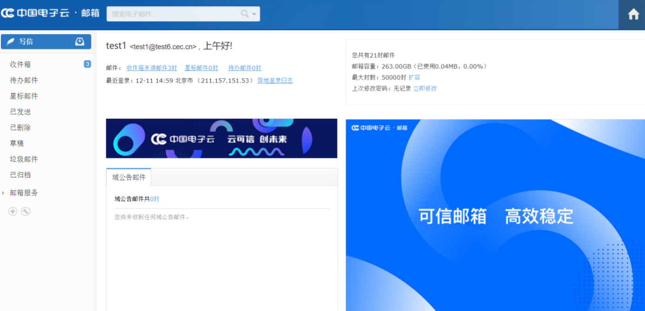The height and width of the screenshot is (311, 645).
Task: Click the receive mail inbox-tray icon
Action: (x=79, y=41)
